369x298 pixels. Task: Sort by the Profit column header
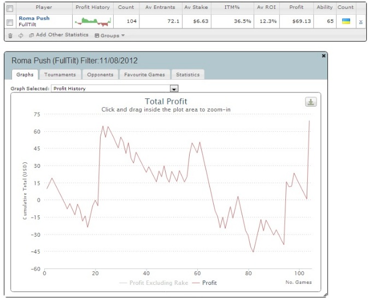point(296,7)
